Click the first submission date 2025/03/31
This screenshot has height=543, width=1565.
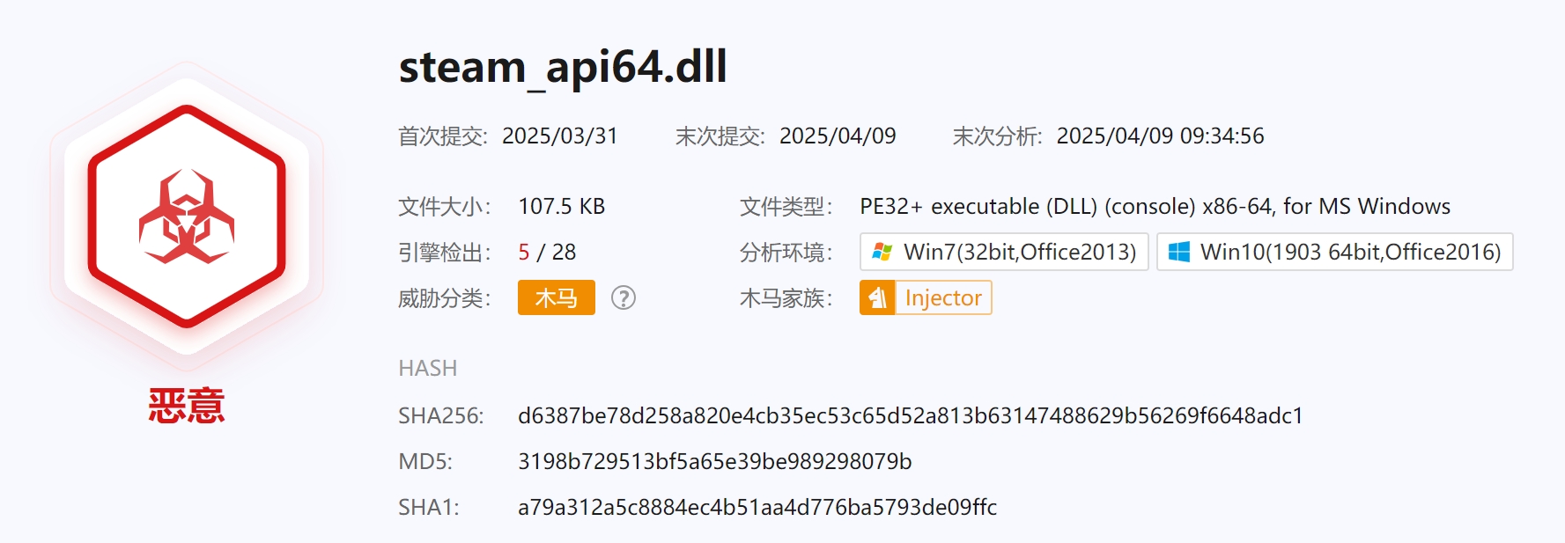[560, 136]
